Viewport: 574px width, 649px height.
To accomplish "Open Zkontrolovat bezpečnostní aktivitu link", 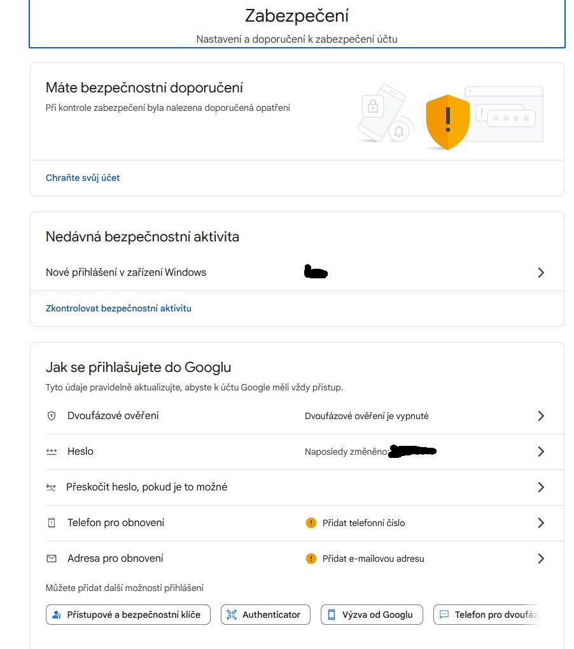I will pyautogui.click(x=118, y=308).
